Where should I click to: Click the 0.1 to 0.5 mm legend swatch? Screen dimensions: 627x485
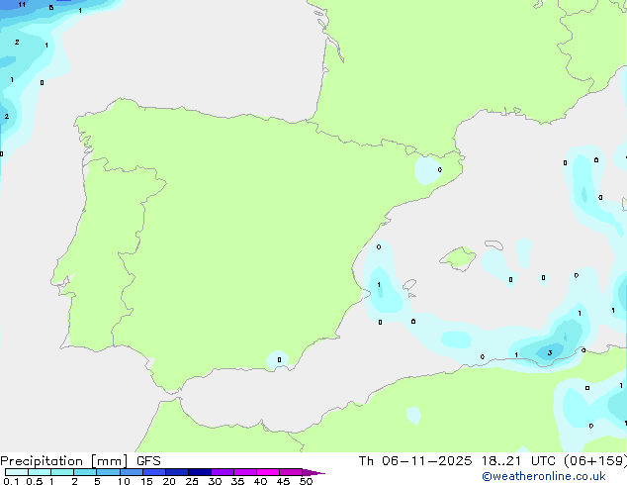point(17,472)
